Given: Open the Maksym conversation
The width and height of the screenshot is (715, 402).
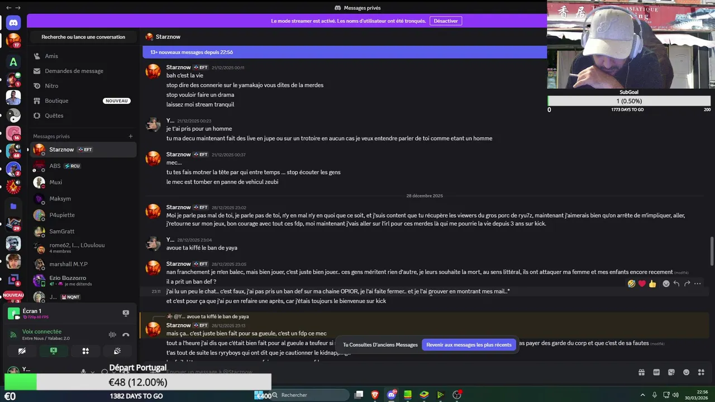Looking at the screenshot, I should pyautogui.click(x=82, y=199).
